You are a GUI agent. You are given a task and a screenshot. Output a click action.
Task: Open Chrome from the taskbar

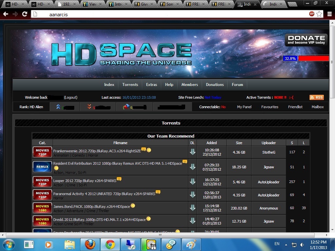(x=110, y=244)
